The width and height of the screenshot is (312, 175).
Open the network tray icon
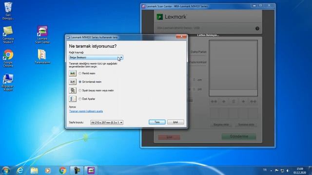click(282, 171)
